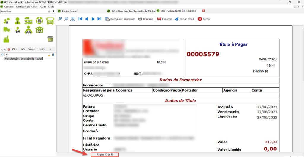Image resolution: width=304 pixels, height=157 pixels.
Task: Click the Responsável pela Cobrança header
Action: click(x=108, y=90)
